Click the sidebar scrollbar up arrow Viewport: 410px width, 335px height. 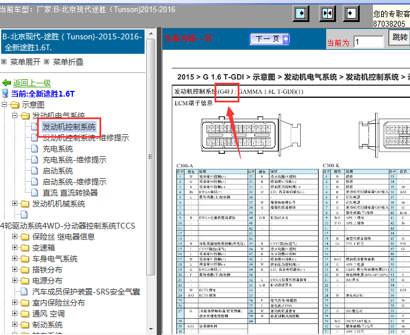[x=151, y=34]
